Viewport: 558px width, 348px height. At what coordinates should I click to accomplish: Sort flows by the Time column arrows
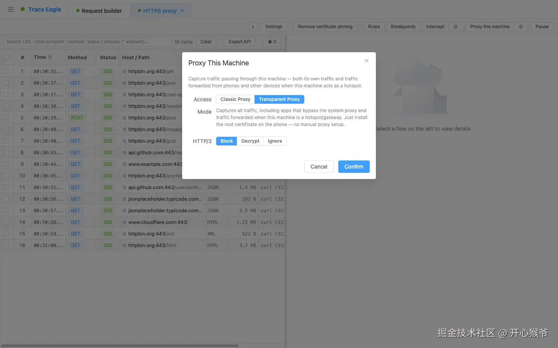pos(50,57)
